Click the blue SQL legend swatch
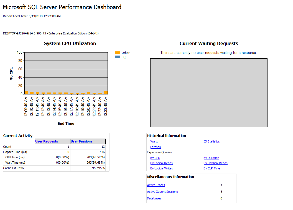293x210 pixels. click(x=118, y=57)
